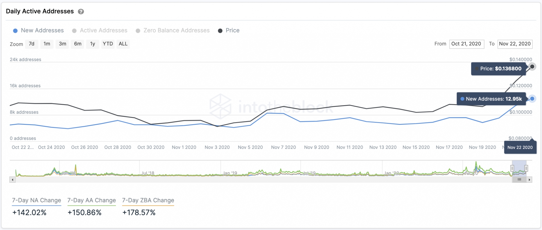Toggle the Price series in legend
Screen dimensions: 542x230
(229, 31)
